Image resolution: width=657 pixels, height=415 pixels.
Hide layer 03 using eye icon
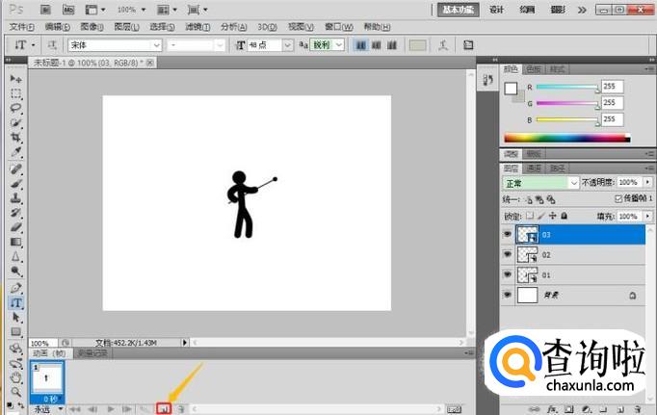click(508, 233)
